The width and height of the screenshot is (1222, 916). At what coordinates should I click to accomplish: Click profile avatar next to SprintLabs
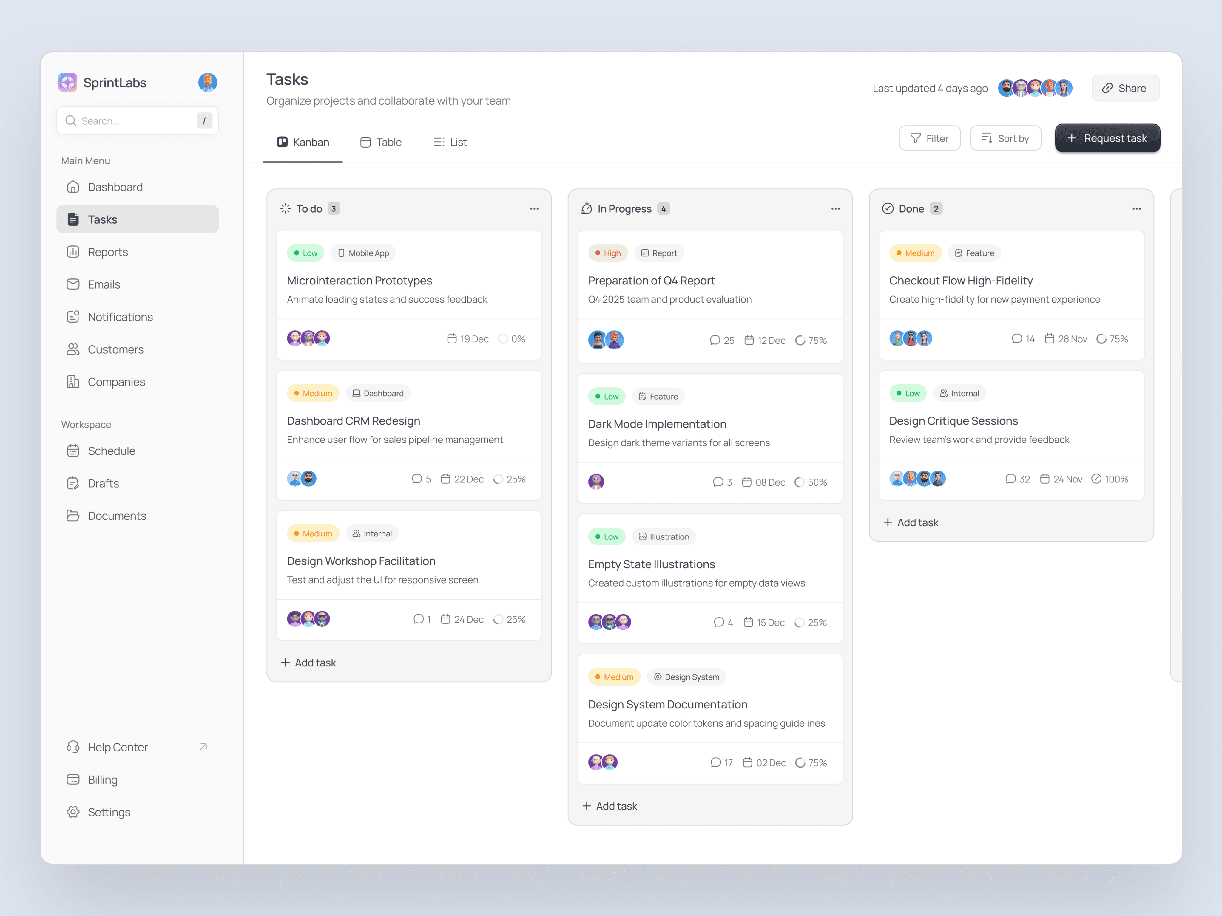click(x=208, y=82)
